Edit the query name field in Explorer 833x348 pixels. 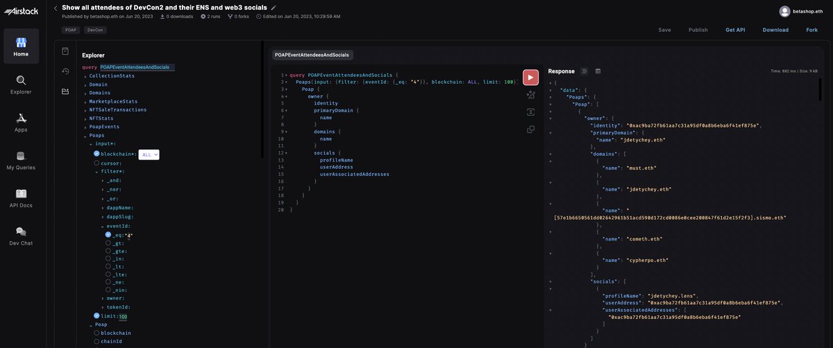pos(137,67)
